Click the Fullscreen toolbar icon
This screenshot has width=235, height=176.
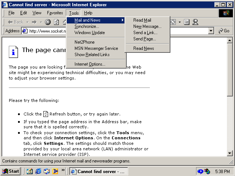pos(173,22)
